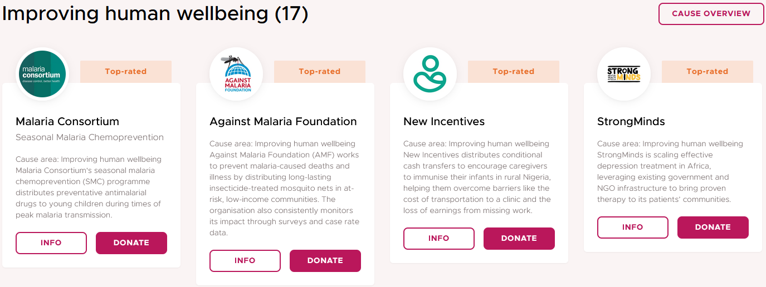Show Info about New Incentives

(439, 239)
